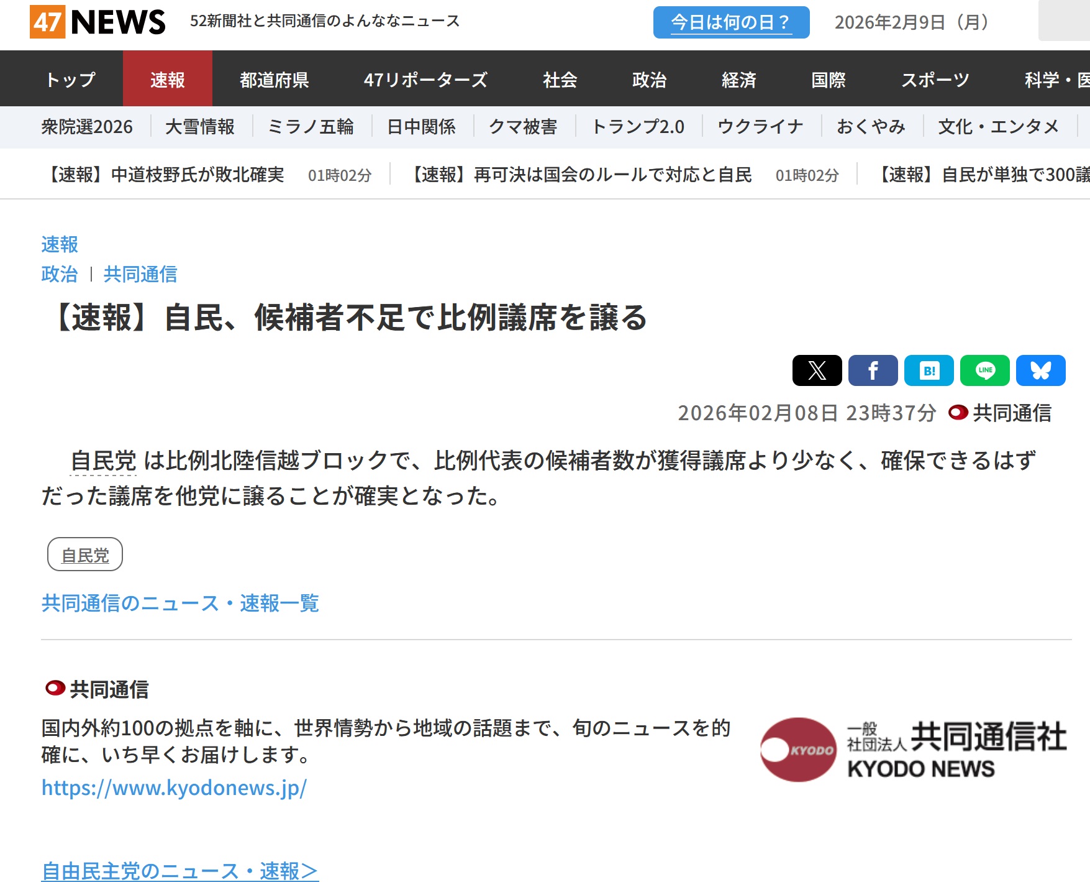Open ticker headline about 中道枝野氏
1090x882 pixels.
166,175
